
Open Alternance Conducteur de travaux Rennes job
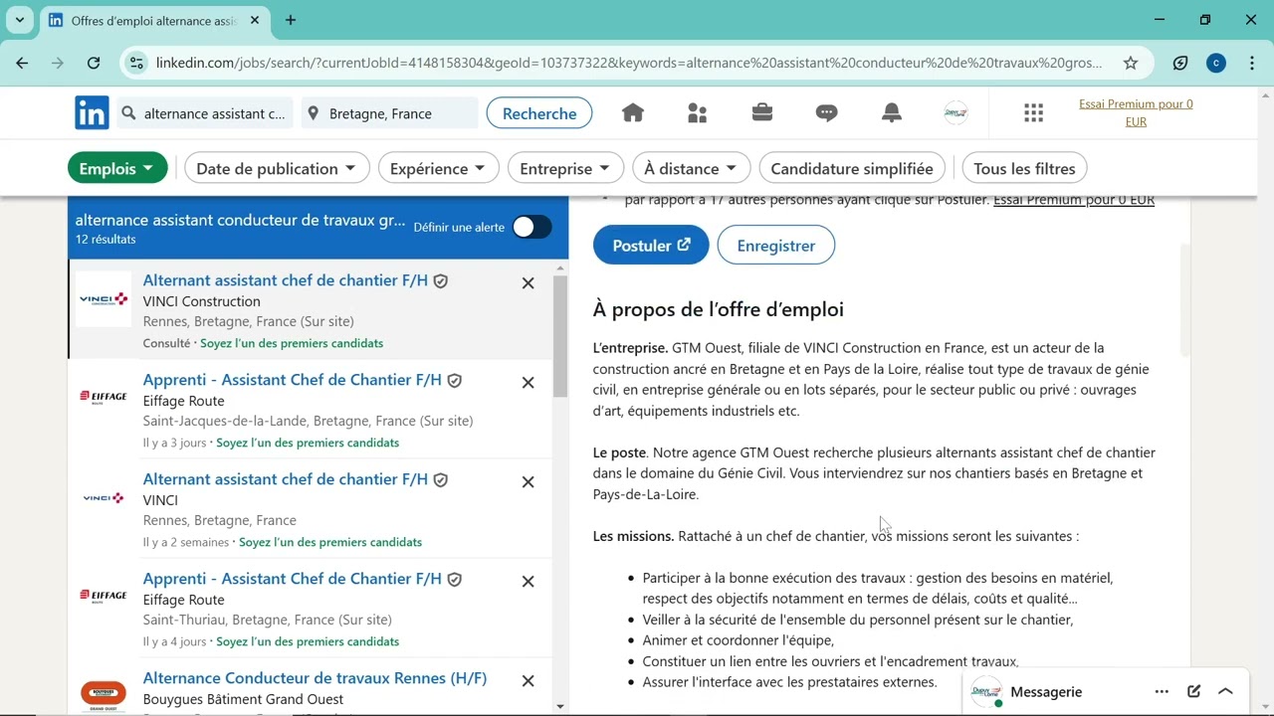315,678
